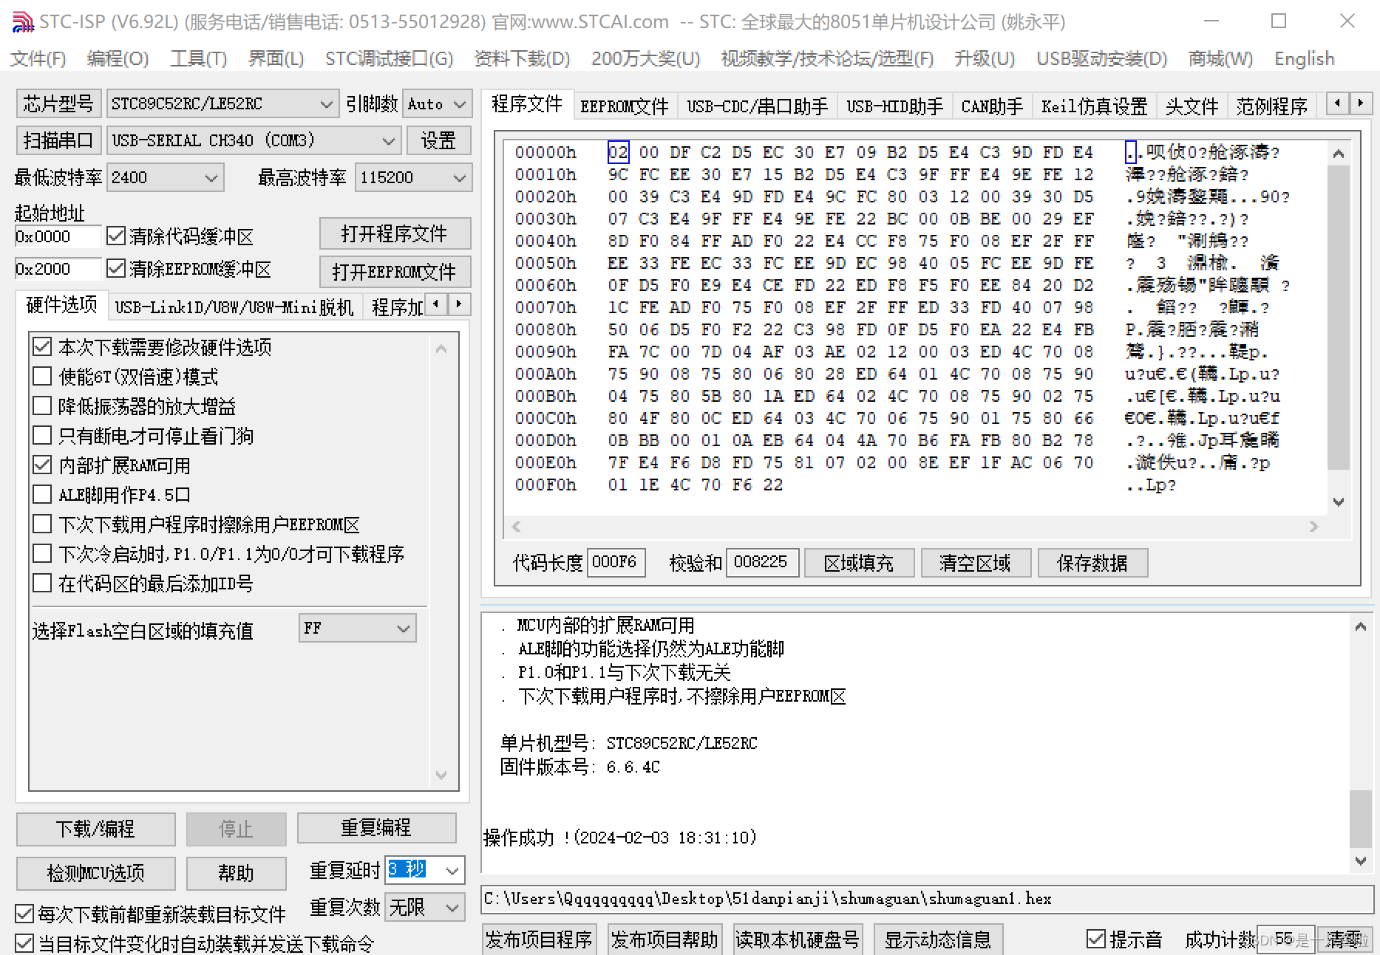Click hex view horizontal scroll left arrow

click(516, 526)
